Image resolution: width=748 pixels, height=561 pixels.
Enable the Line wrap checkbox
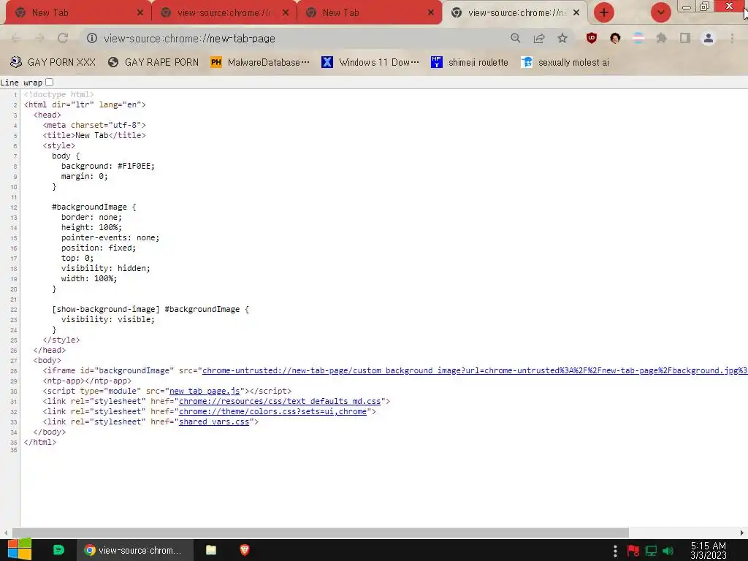click(x=49, y=82)
